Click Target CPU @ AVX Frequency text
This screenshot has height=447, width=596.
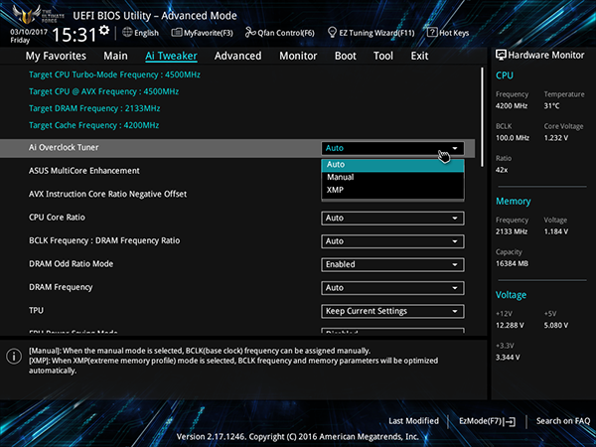click(x=103, y=91)
